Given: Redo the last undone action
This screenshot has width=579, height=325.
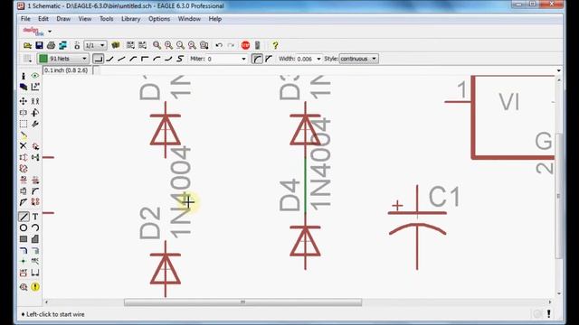Looking at the screenshot, I should pyautogui.click(x=231, y=45).
